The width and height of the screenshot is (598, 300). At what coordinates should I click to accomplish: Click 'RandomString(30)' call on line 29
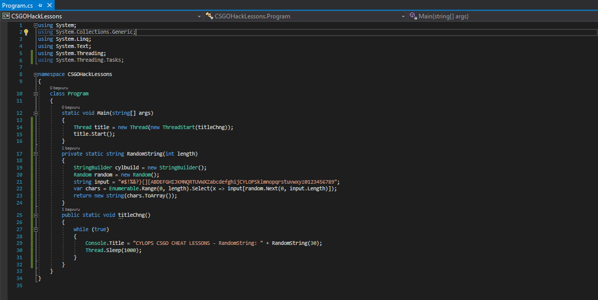[295, 243]
